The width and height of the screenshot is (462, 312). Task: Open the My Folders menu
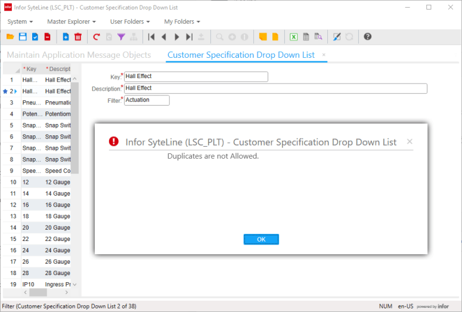click(x=182, y=21)
